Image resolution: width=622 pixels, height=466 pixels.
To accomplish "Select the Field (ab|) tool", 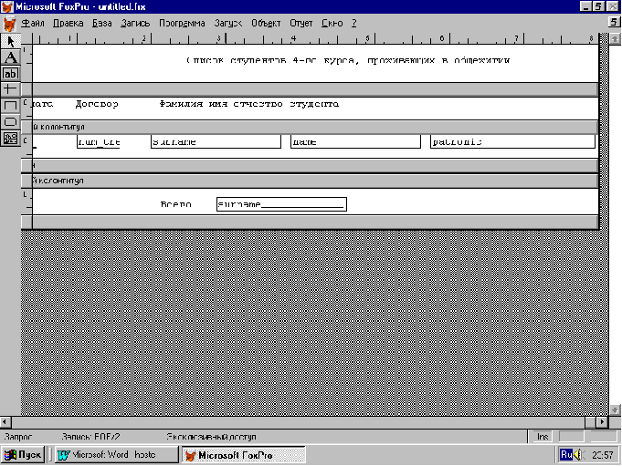I will point(10,74).
